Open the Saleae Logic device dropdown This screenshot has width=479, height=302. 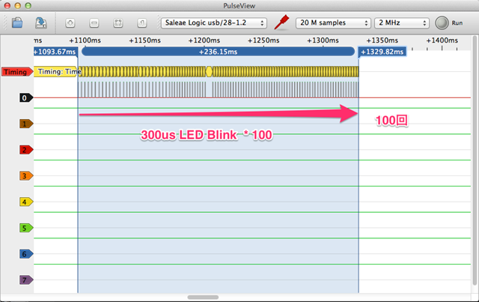coord(214,23)
